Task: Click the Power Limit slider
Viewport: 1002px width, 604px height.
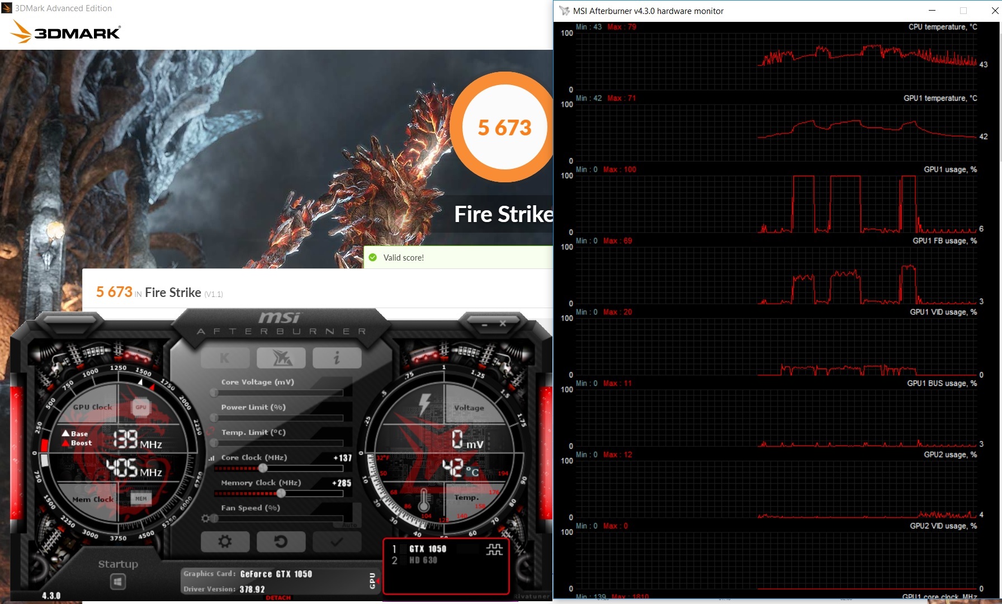Action: tap(278, 418)
